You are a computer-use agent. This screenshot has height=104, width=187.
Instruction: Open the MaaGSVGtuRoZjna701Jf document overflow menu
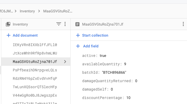pyautogui.click(x=183, y=24)
